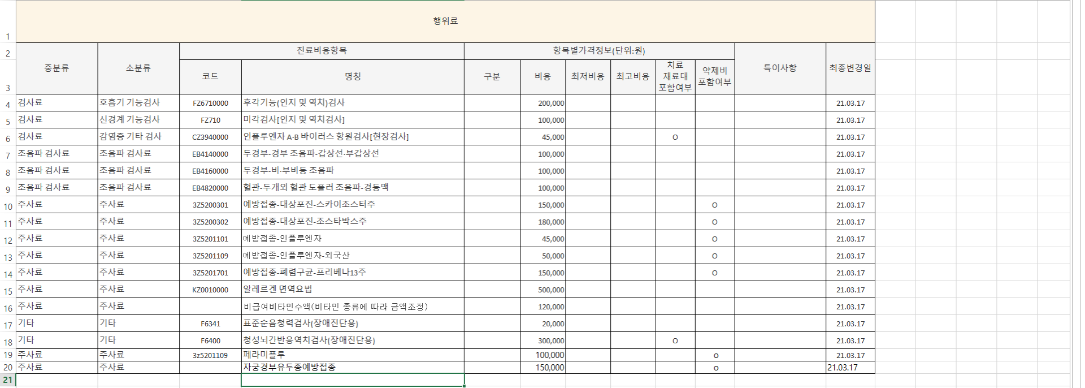
Task: Click the code cell FZ710
Action: click(210, 120)
